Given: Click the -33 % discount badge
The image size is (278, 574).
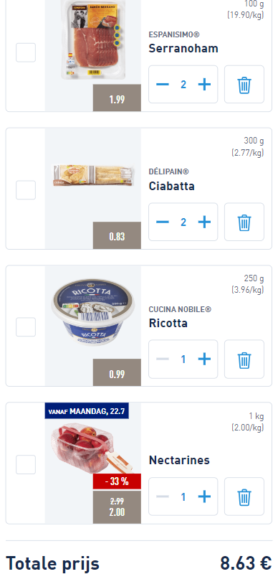Looking at the screenshot, I should (117, 481).
